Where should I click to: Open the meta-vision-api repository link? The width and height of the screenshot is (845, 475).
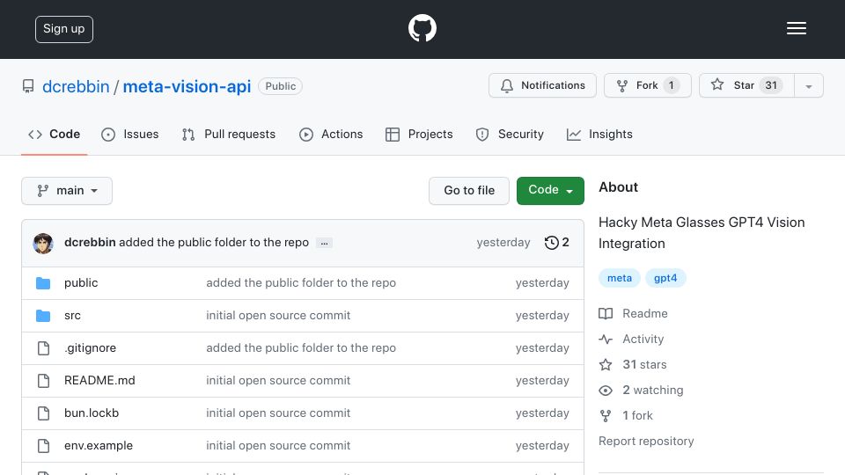(x=187, y=87)
